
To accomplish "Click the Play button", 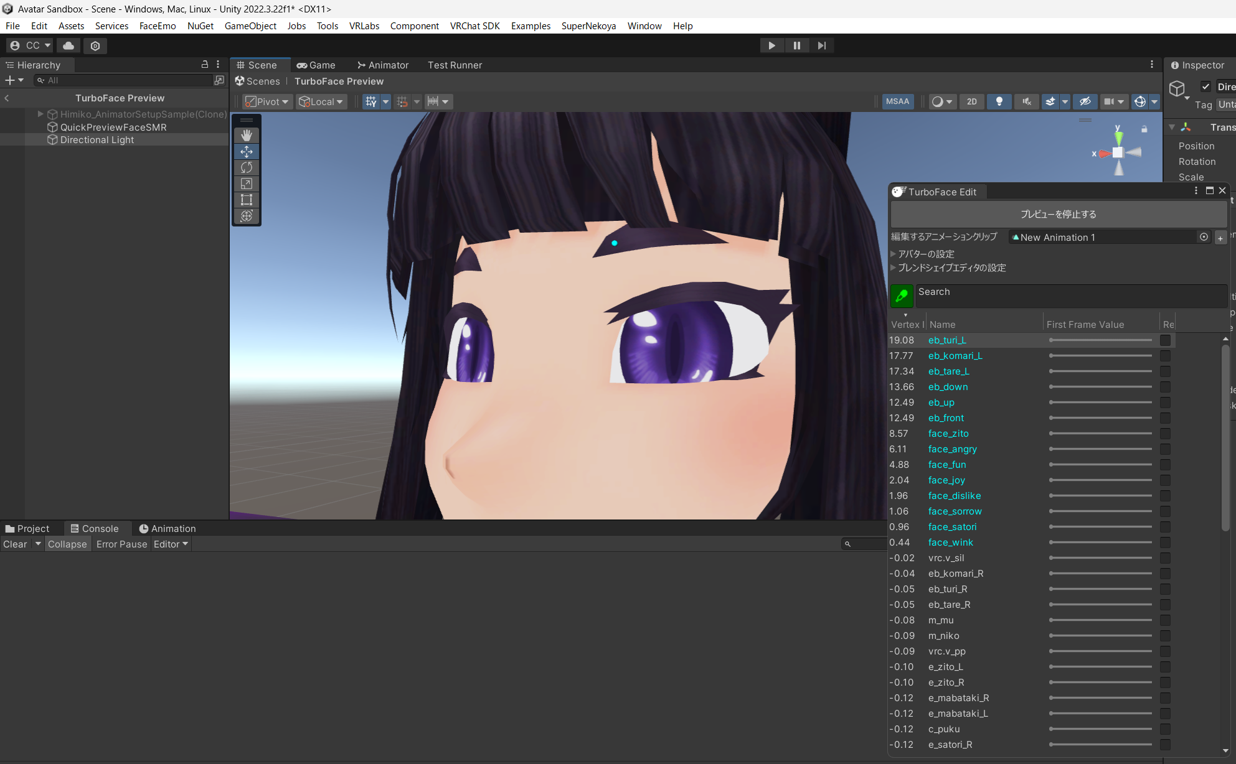I will [x=771, y=45].
